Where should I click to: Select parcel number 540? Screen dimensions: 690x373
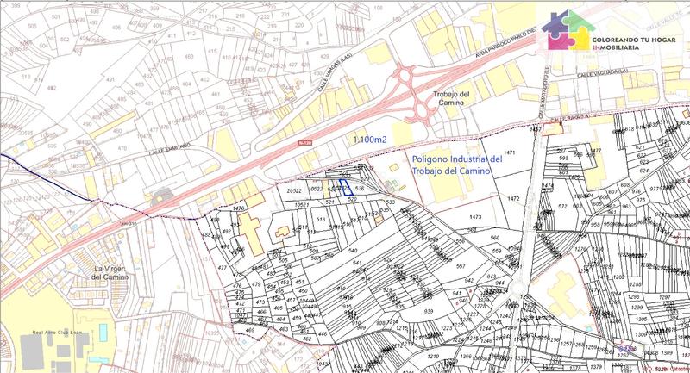(352, 251)
